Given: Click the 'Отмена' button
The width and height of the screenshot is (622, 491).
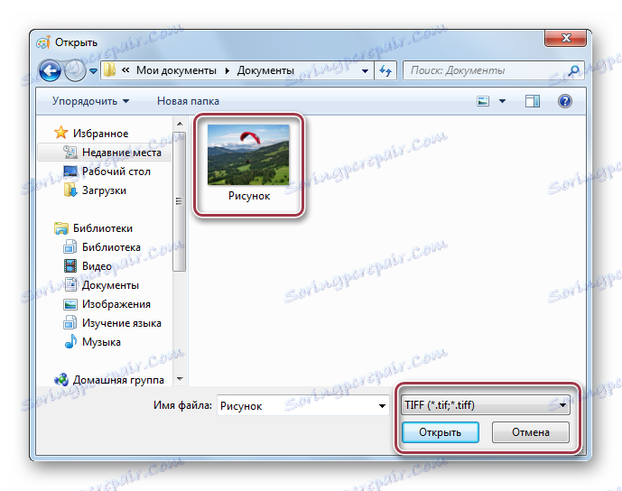Looking at the screenshot, I should (x=530, y=432).
